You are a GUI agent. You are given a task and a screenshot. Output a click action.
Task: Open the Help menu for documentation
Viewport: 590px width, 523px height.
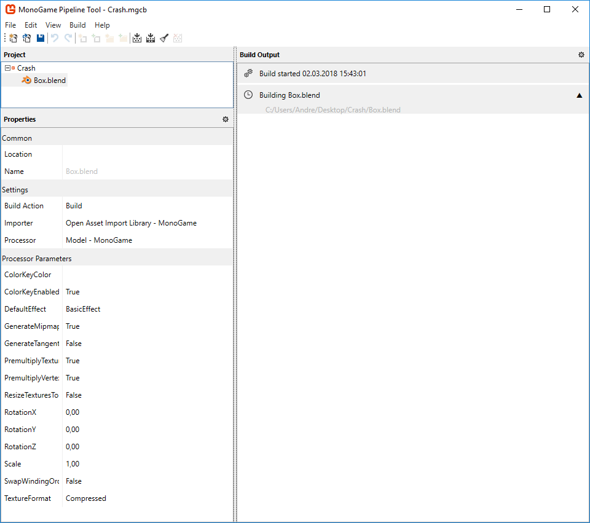coord(102,25)
